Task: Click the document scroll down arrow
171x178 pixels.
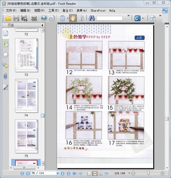Action: pos(167,168)
